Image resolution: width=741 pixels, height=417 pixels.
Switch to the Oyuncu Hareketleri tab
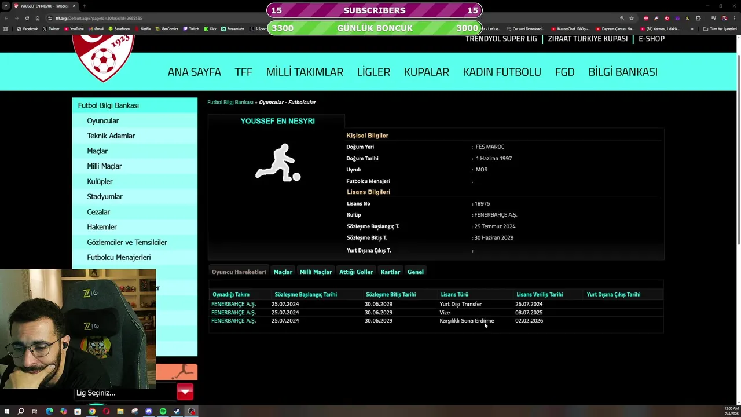click(239, 272)
